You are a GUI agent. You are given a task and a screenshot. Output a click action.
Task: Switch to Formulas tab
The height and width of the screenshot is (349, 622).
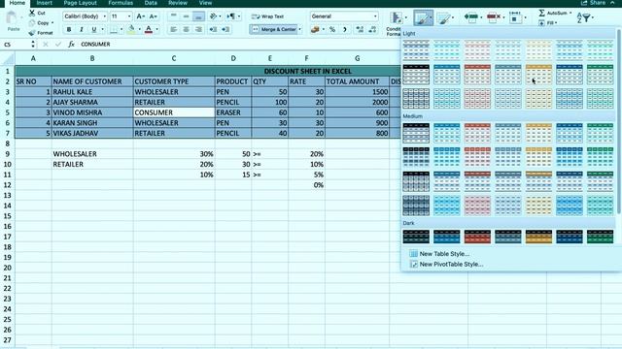point(121,3)
